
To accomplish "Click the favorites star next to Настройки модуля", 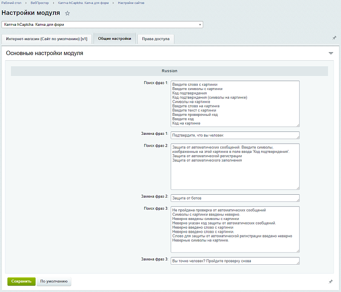I will click(68, 13).
